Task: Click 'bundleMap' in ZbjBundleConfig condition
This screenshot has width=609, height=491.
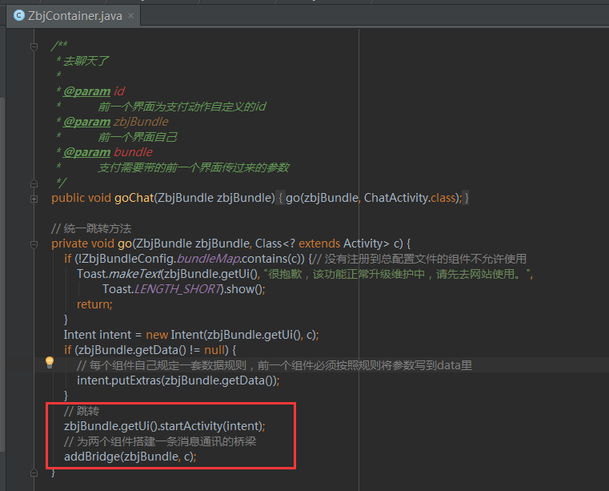Action: pyautogui.click(x=209, y=259)
